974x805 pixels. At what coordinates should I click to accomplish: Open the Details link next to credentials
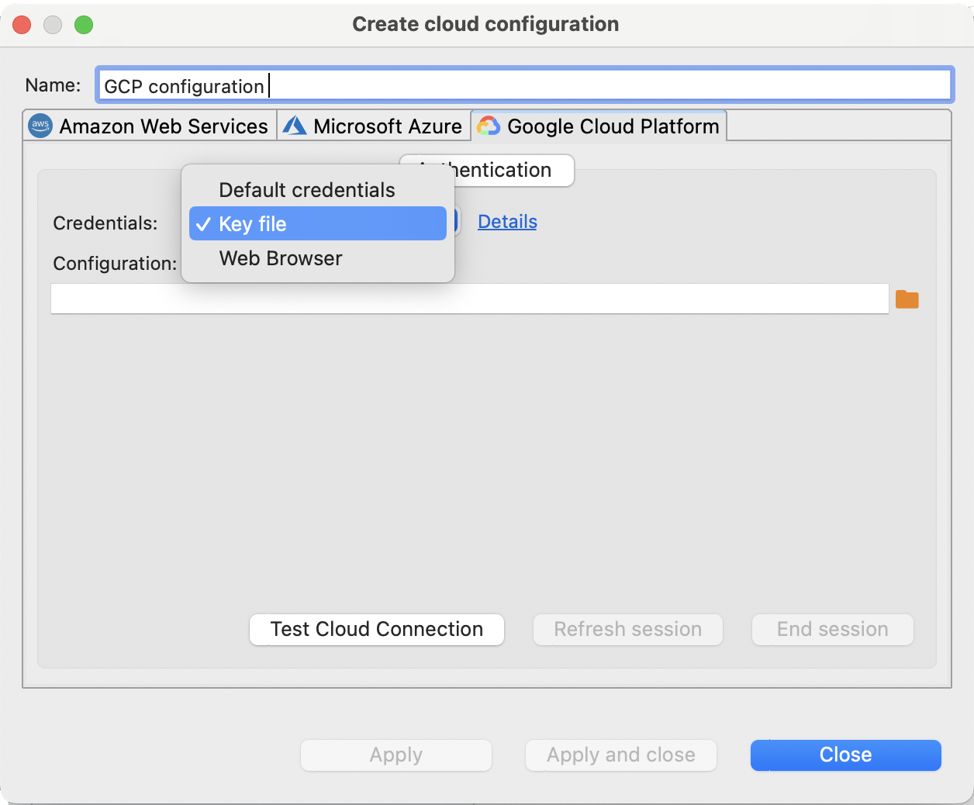pyautogui.click(x=507, y=222)
